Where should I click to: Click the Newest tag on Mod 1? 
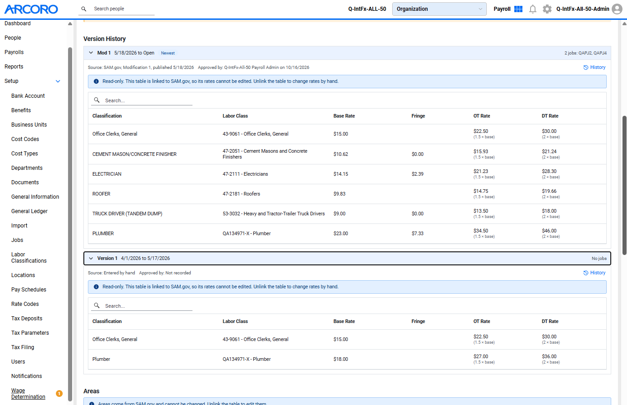point(168,53)
